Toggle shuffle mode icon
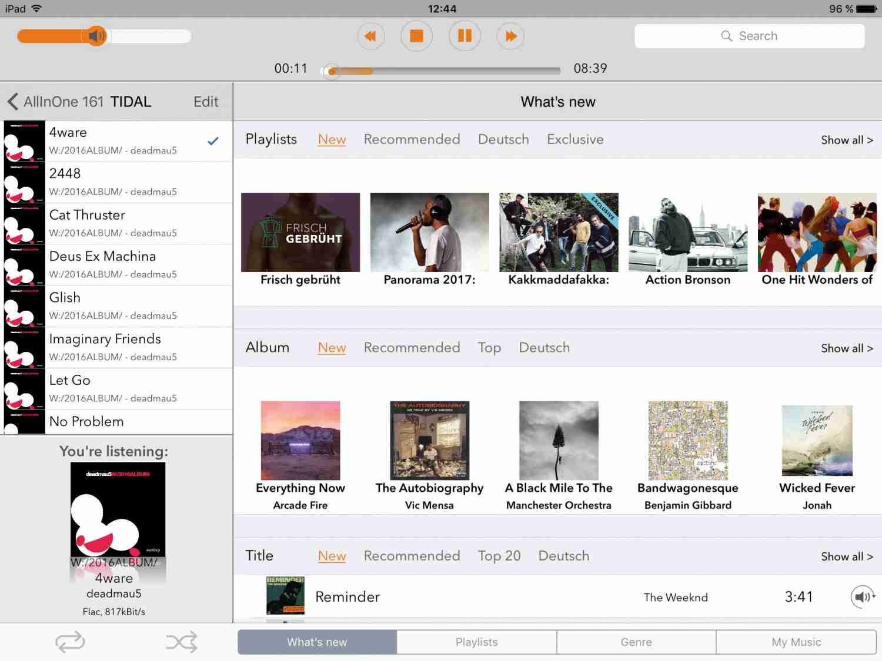This screenshot has width=882, height=661. click(182, 642)
